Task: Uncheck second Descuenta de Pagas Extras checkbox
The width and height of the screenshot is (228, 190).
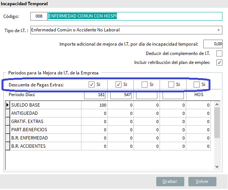Action: click(x=118, y=85)
